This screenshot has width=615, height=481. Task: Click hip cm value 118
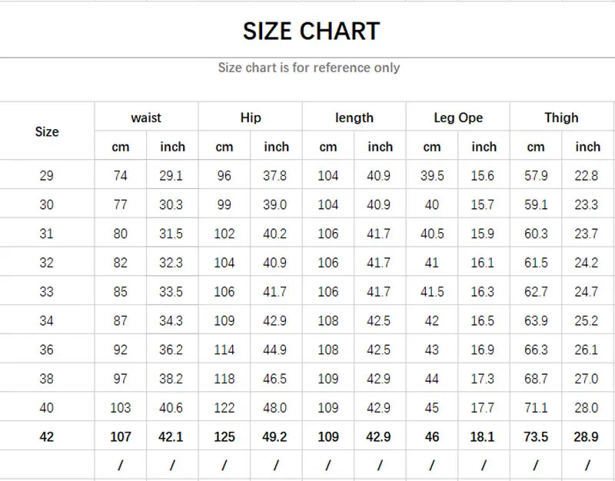click(224, 379)
